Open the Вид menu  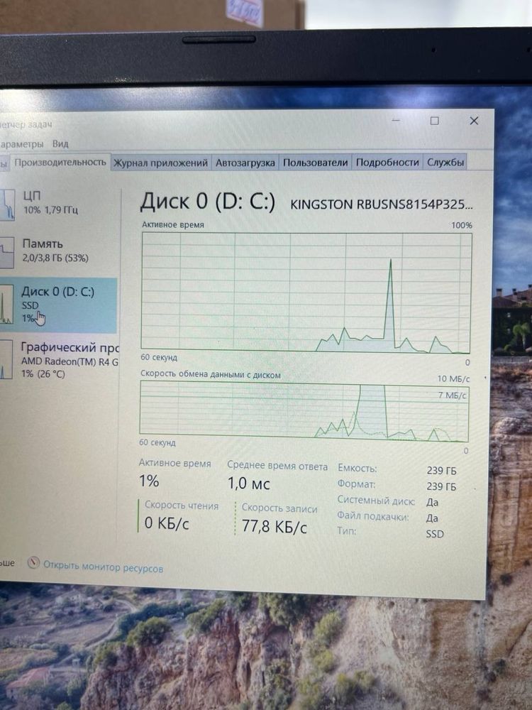coord(60,144)
